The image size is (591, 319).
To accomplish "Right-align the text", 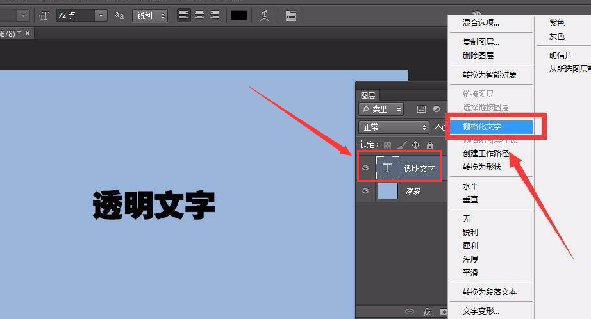I will tap(214, 15).
